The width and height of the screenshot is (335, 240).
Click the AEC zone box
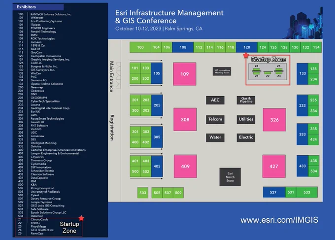(215, 100)
